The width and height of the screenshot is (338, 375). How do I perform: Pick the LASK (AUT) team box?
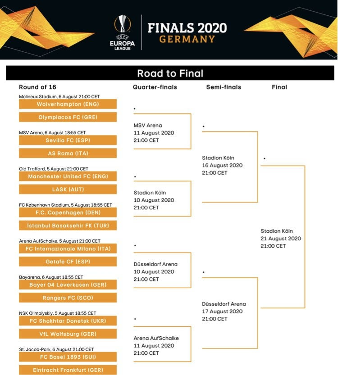pos(68,189)
